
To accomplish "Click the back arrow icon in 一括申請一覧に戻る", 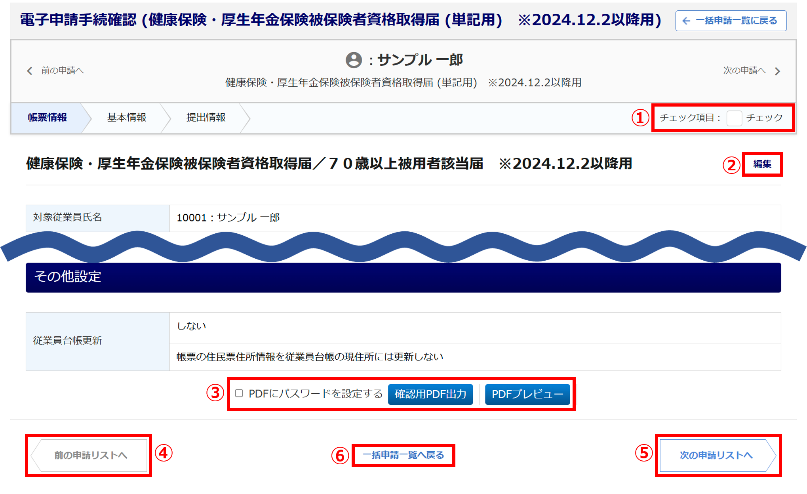I will pos(687,21).
